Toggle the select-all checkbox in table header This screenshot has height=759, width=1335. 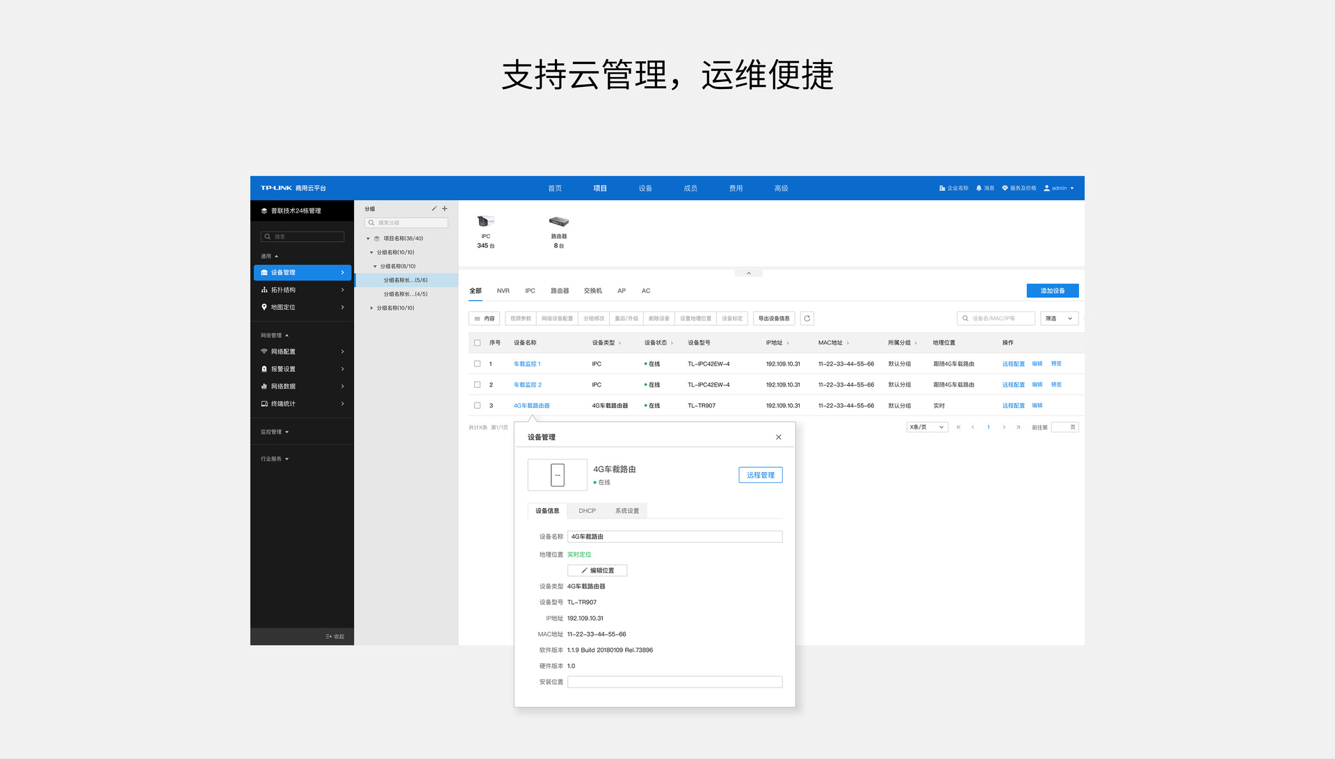tap(477, 343)
